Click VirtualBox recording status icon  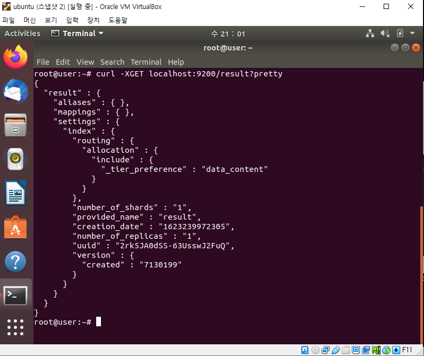366,350
